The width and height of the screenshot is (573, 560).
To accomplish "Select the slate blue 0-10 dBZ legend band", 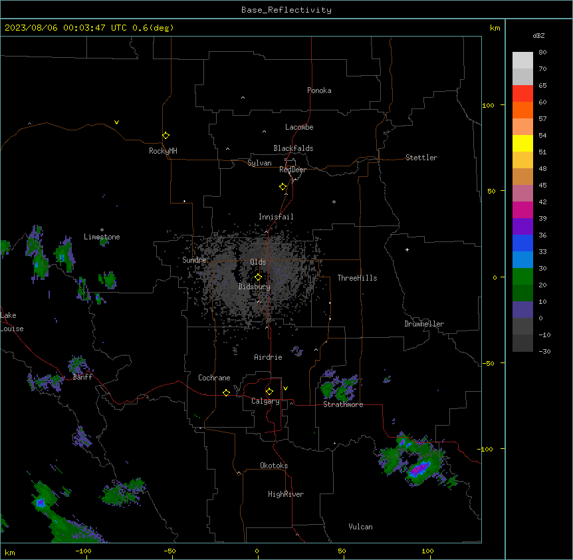I will (522, 310).
